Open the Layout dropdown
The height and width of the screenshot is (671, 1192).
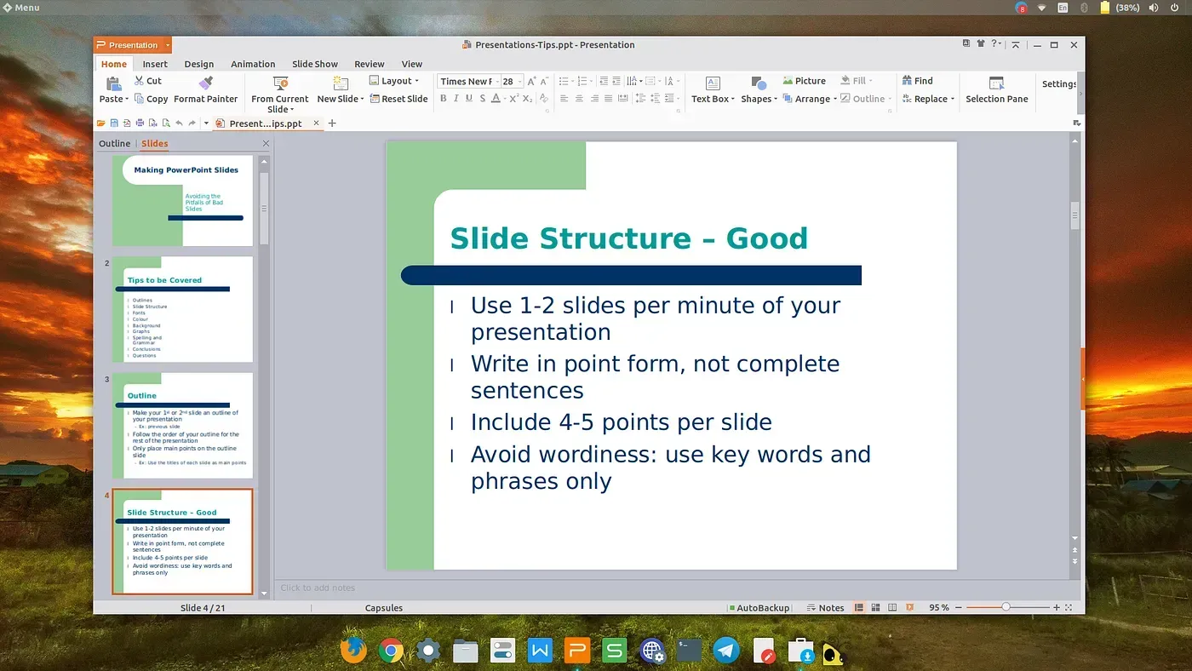395,81
